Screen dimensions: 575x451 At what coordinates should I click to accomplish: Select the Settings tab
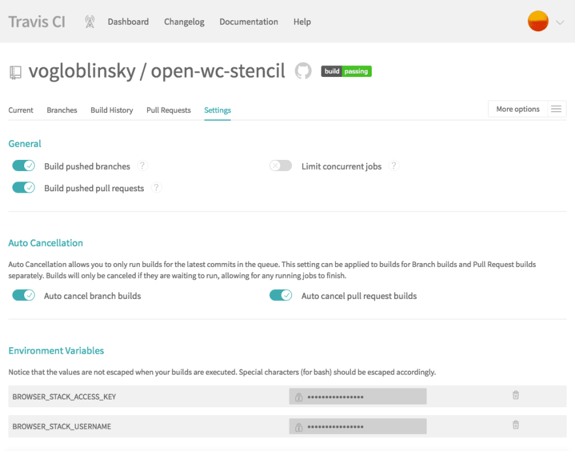coord(218,110)
